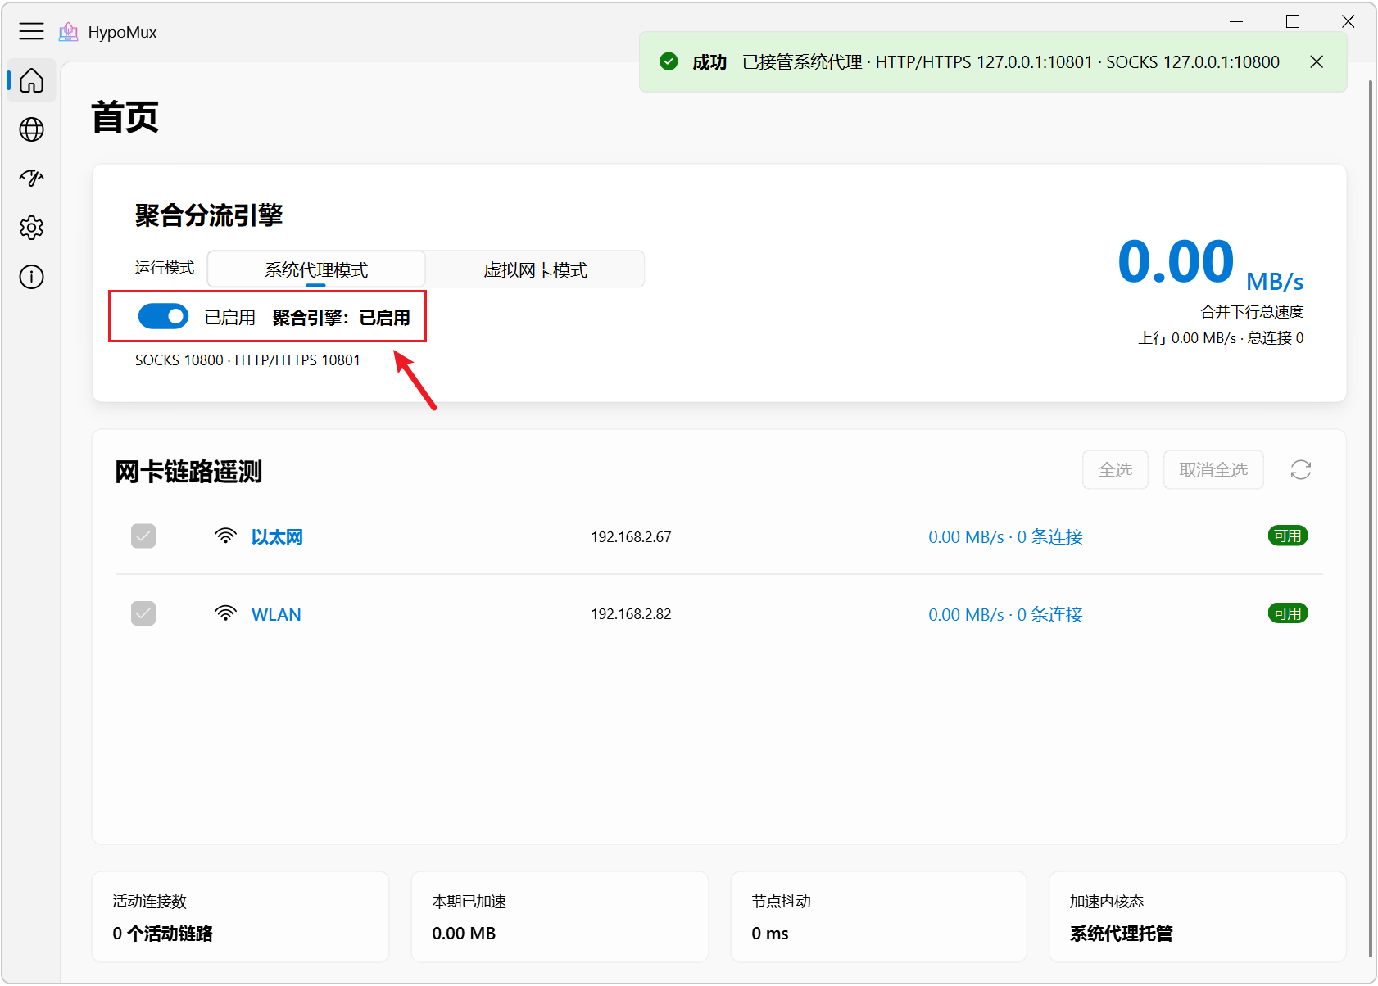The height and width of the screenshot is (986, 1378).
Task: Open the globe network sidebar page
Action: click(x=31, y=129)
